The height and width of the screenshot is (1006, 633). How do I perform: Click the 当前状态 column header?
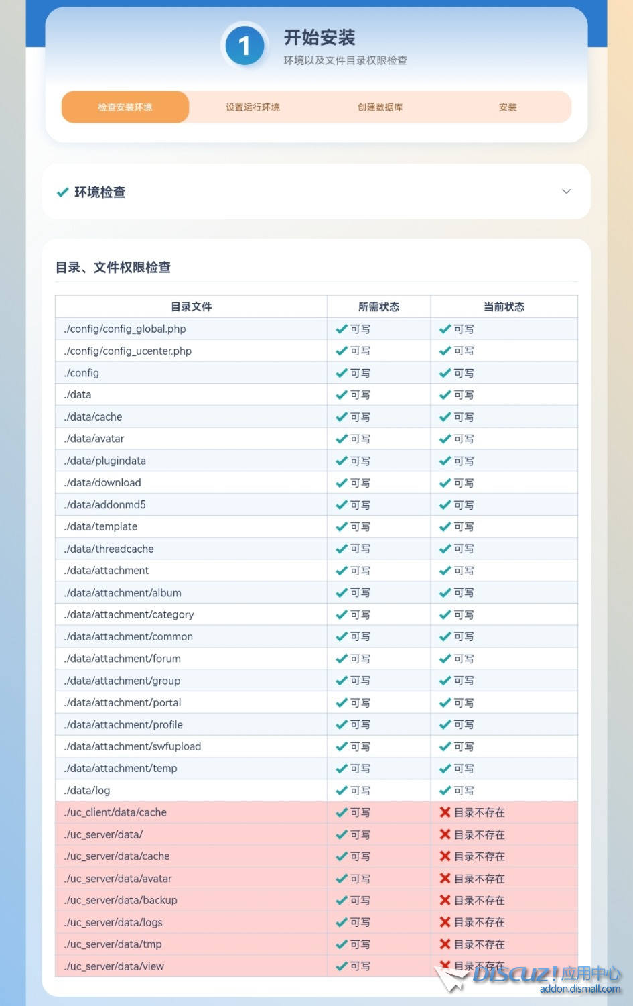pos(504,306)
